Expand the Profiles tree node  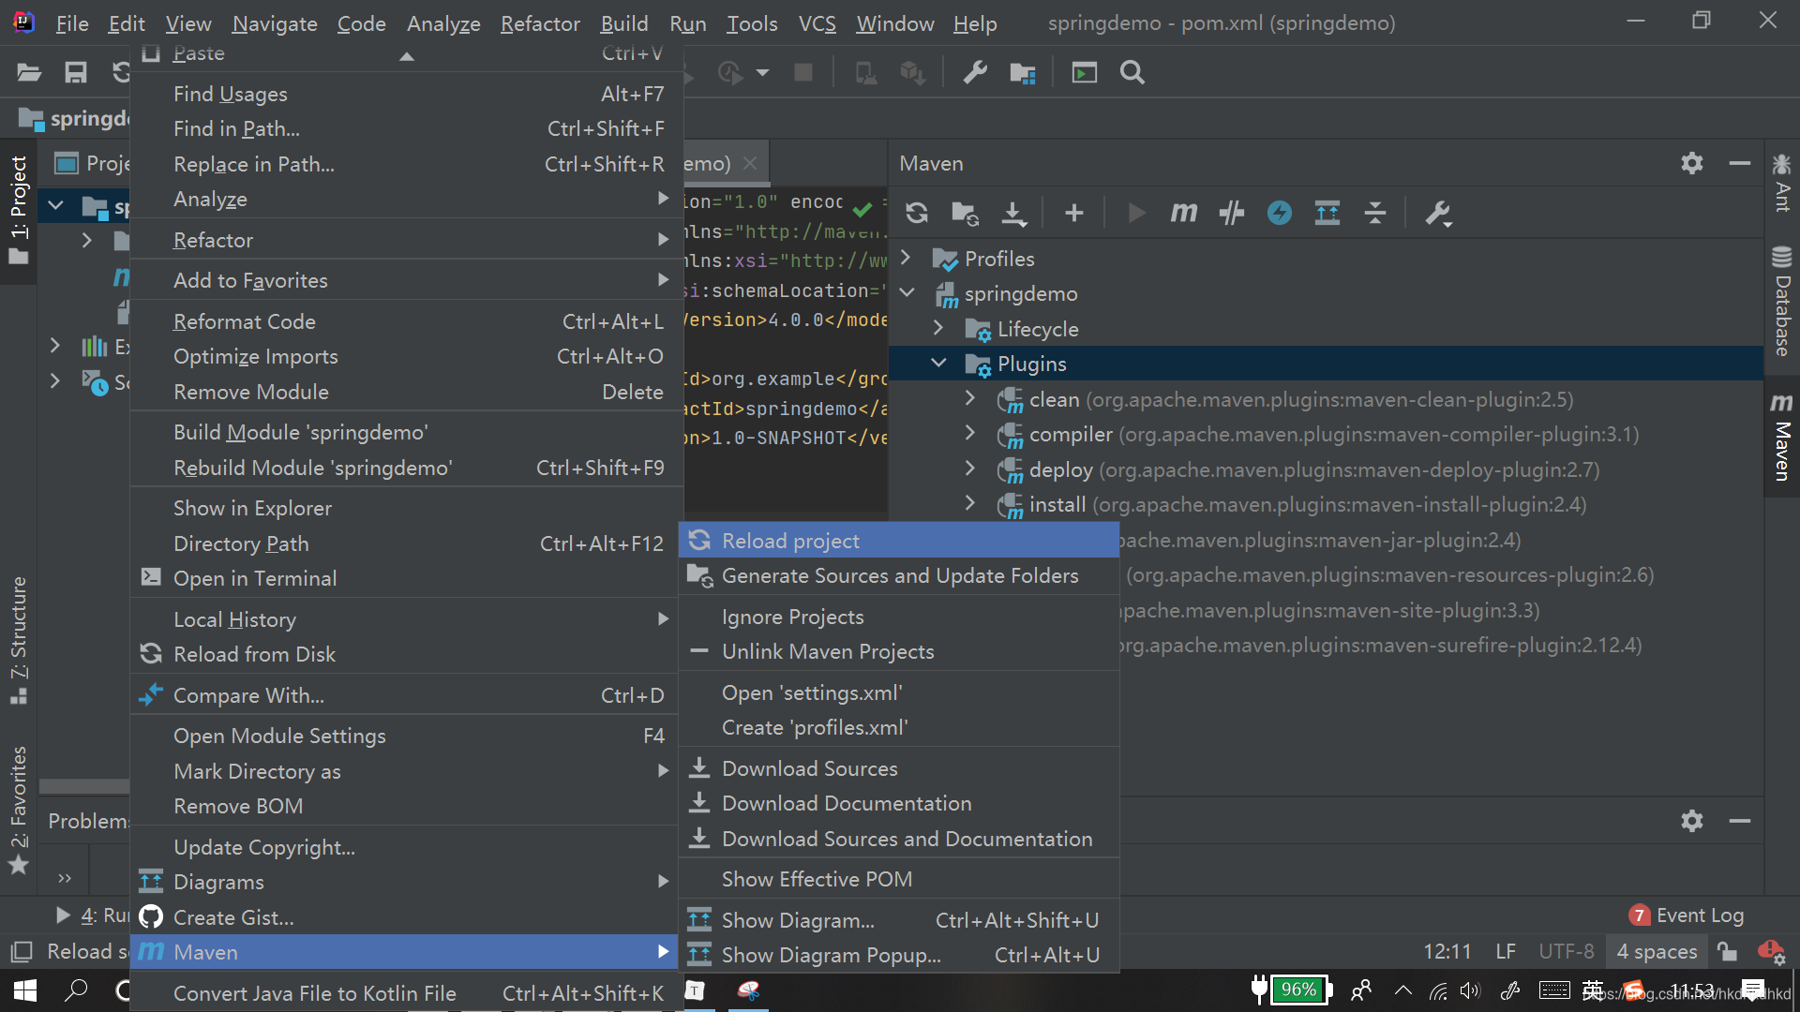point(907,259)
